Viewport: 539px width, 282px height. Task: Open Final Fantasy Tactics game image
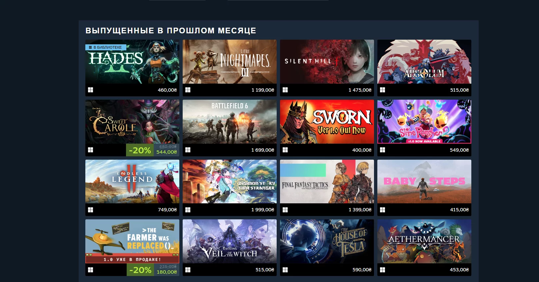click(x=327, y=181)
